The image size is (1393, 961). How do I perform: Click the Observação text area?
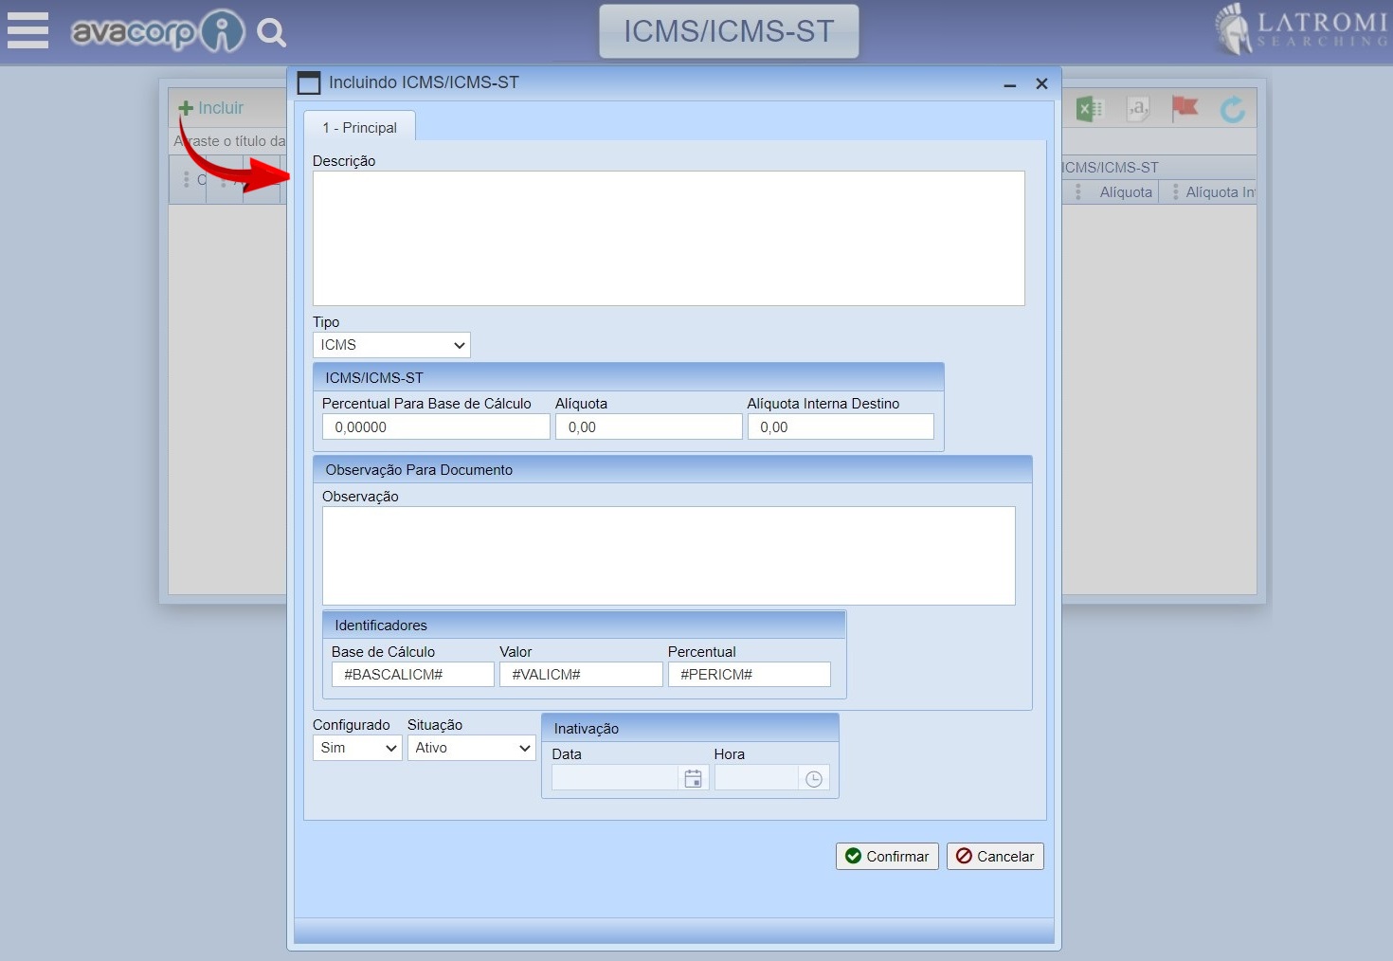[668, 555]
